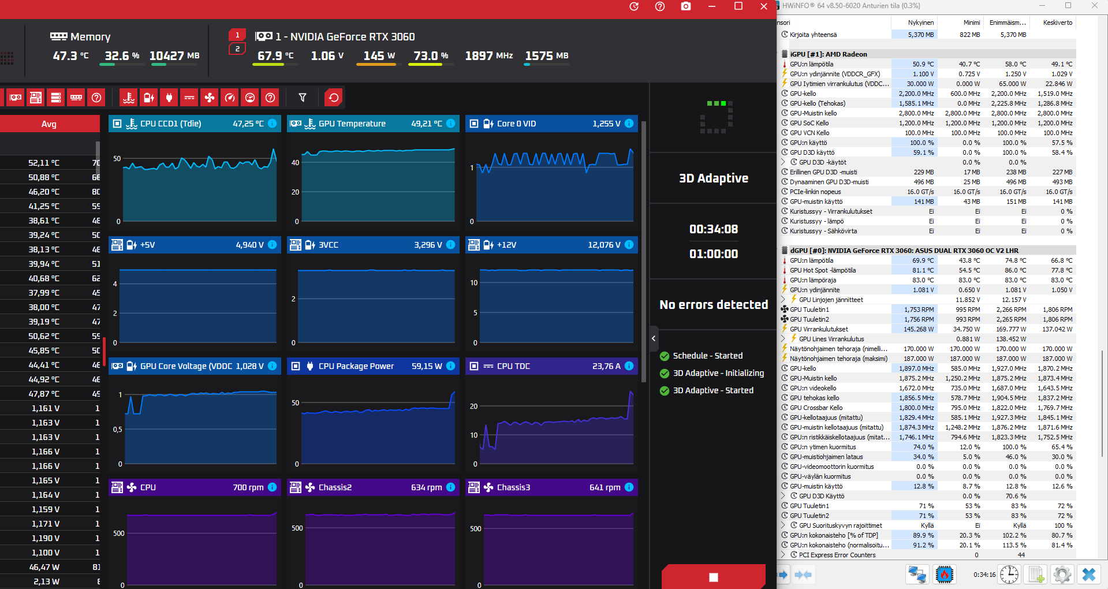Open OCCT help from the title bar
Viewport: 1108px width, 589px height.
[660, 6]
